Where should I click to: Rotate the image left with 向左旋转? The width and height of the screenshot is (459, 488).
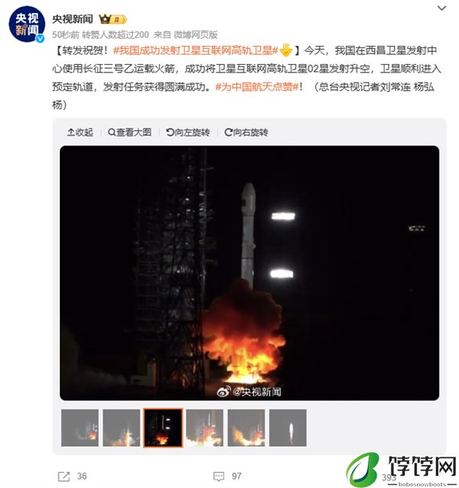tap(188, 132)
